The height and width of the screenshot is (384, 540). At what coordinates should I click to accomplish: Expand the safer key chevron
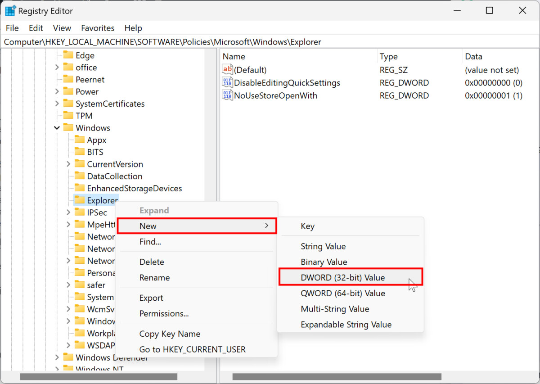coord(68,285)
